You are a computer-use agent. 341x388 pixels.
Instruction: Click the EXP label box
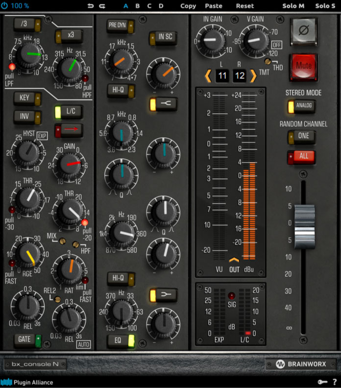point(42,136)
